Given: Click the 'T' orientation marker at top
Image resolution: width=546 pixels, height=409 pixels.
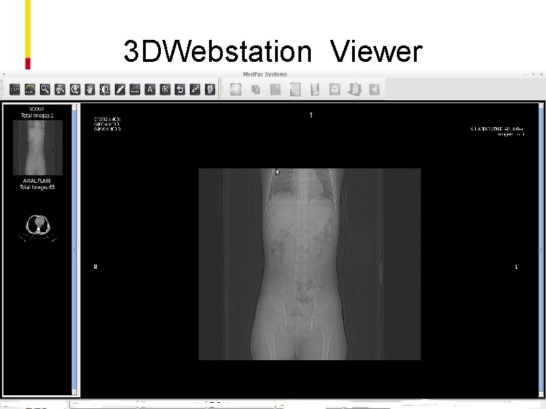Looking at the screenshot, I should click(x=311, y=115).
